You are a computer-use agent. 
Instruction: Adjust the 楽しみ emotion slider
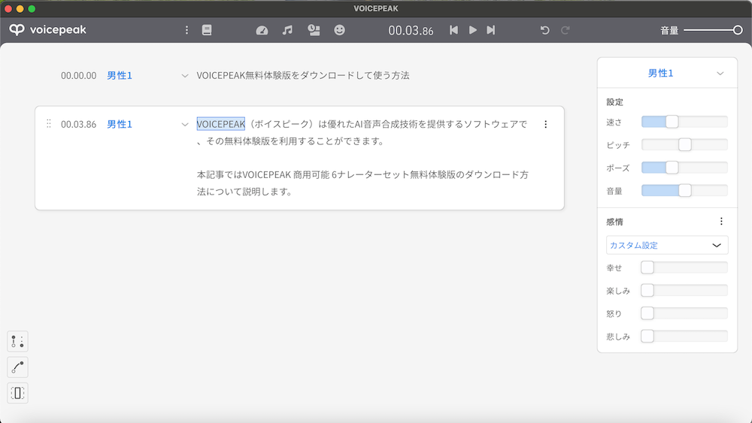[x=684, y=290]
